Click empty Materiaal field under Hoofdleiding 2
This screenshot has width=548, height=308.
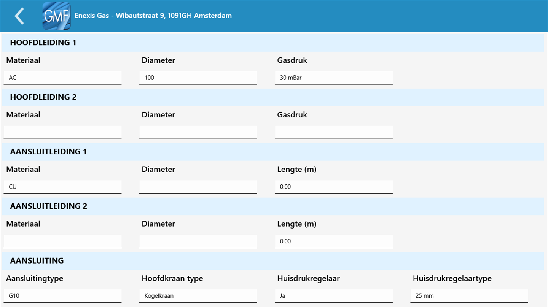[63, 132]
